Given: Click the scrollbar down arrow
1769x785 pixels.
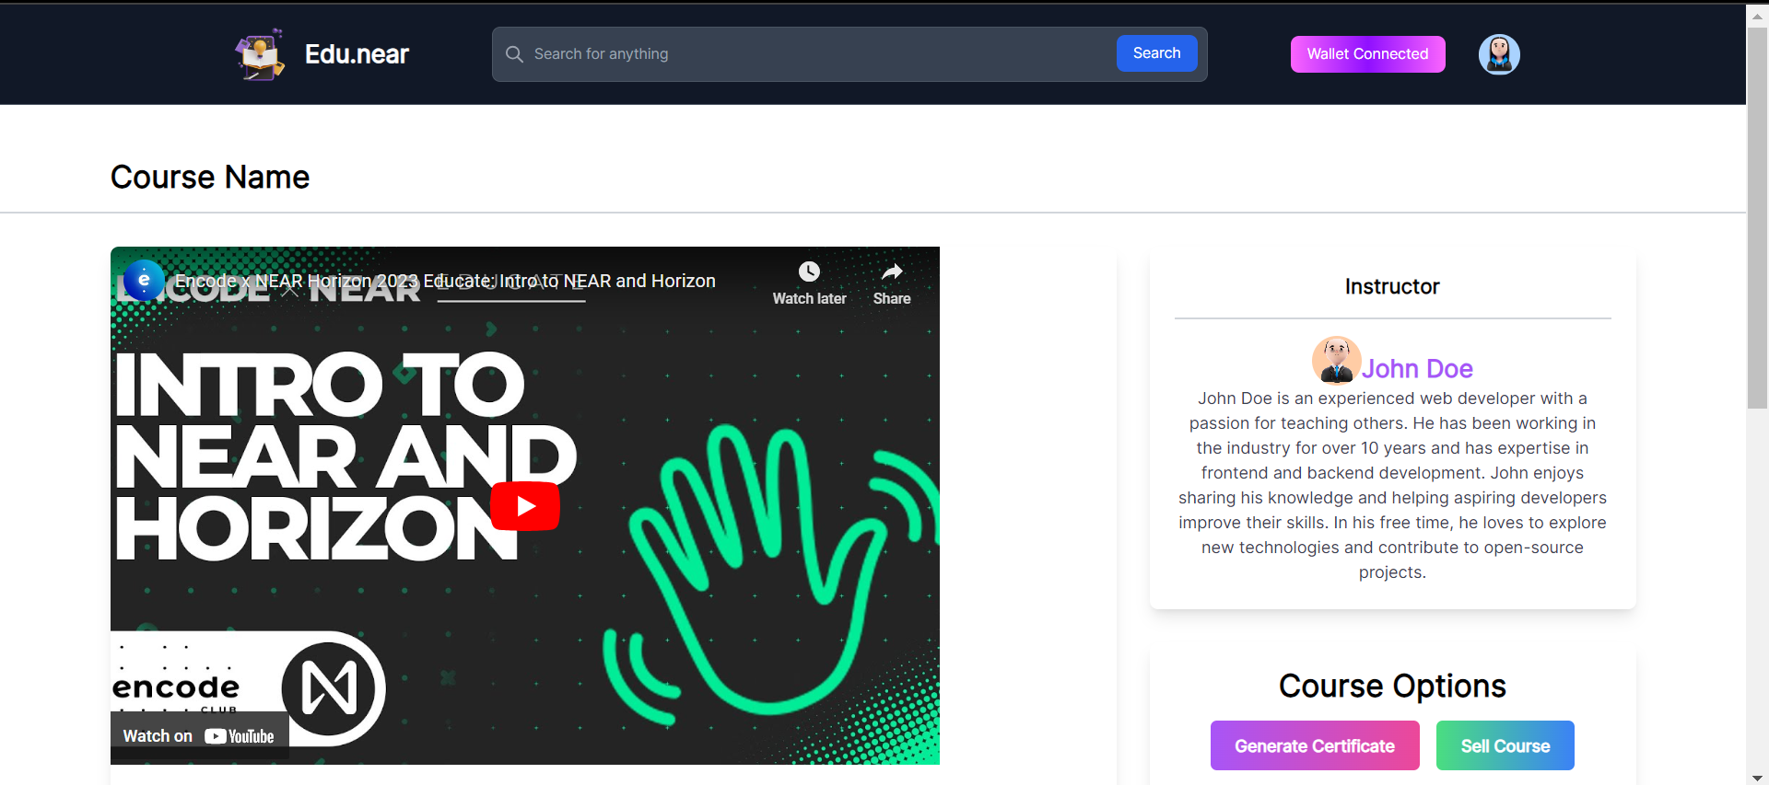Looking at the screenshot, I should click(1757, 778).
